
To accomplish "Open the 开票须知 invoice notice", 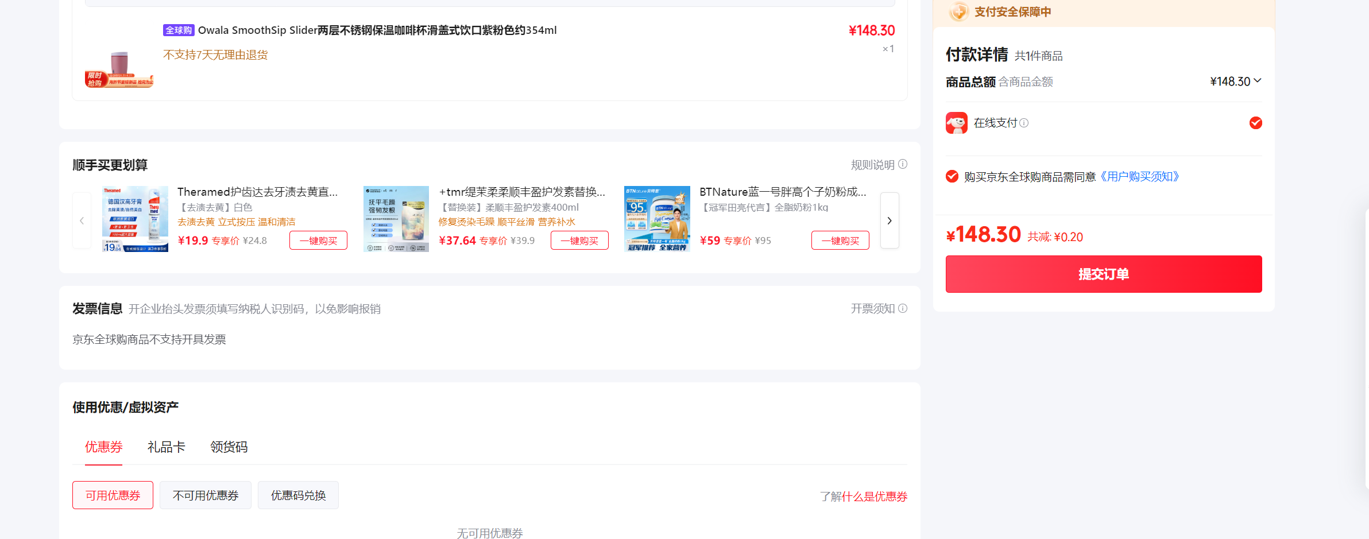I will pos(873,309).
